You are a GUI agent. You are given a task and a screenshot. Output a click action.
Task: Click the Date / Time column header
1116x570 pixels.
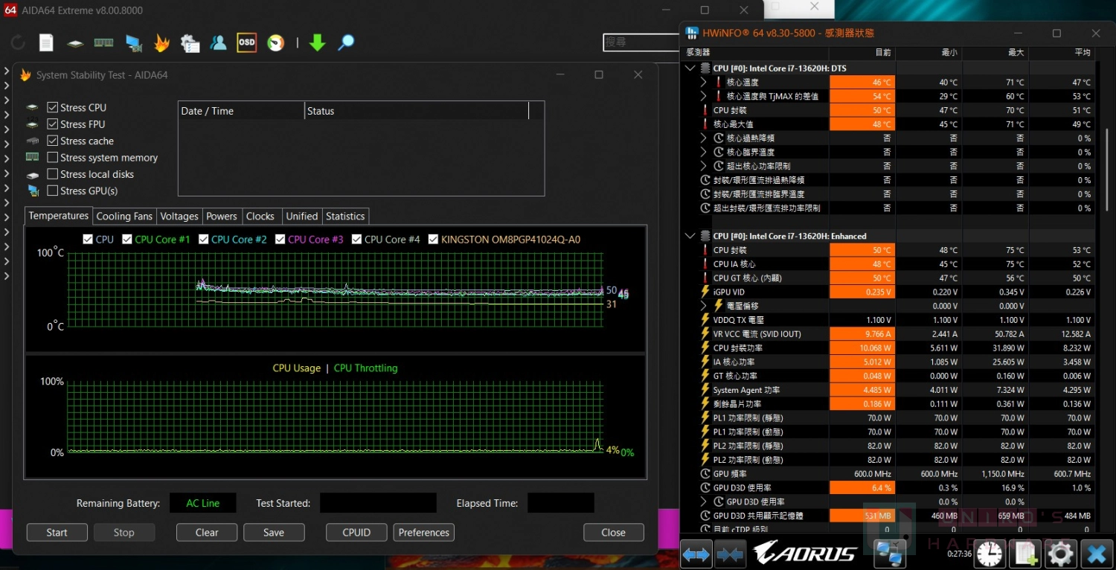point(242,111)
